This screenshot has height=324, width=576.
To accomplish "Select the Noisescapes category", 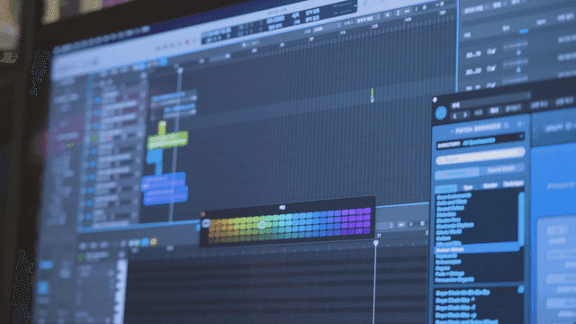I will [x=448, y=262].
